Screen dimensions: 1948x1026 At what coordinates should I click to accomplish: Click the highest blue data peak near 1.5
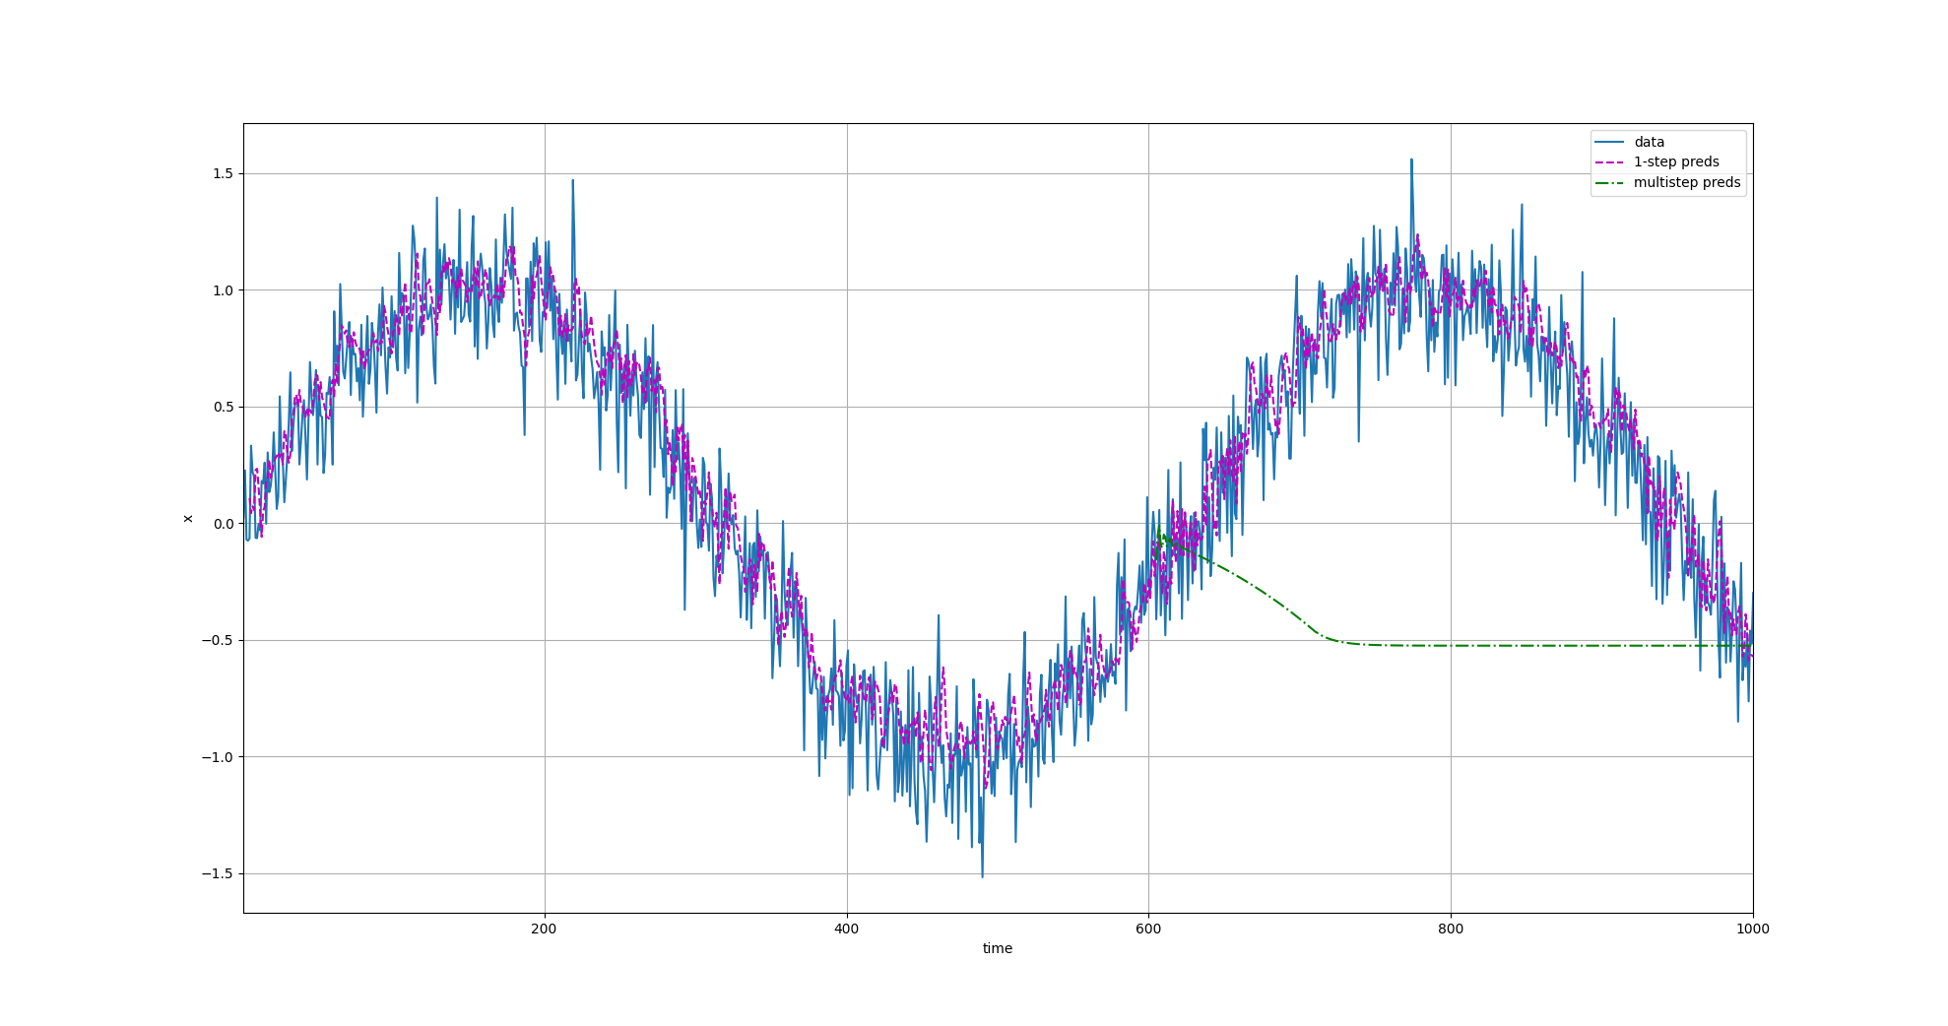1411,160
